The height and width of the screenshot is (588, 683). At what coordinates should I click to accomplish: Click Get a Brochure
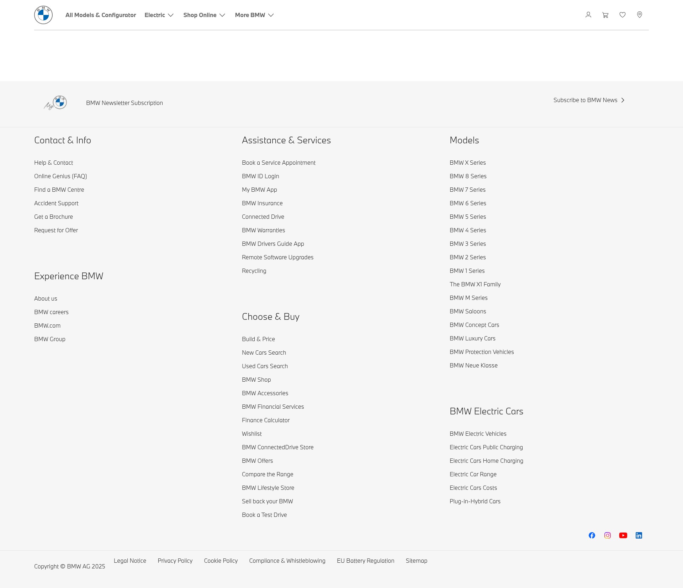pos(53,217)
